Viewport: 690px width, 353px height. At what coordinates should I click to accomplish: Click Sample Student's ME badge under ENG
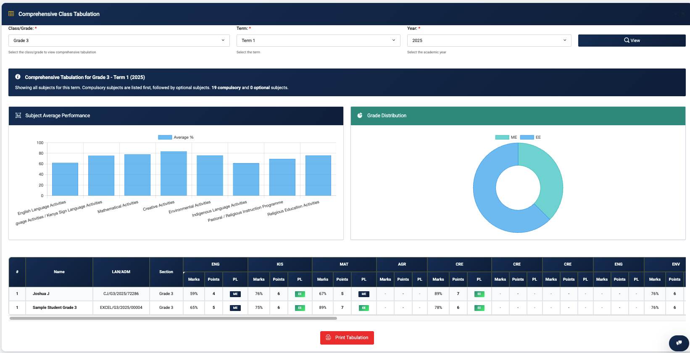pyautogui.click(x=235, y=308)
